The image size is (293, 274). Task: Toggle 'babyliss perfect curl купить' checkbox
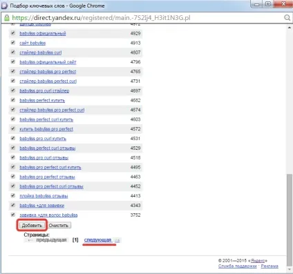[13, 119]
